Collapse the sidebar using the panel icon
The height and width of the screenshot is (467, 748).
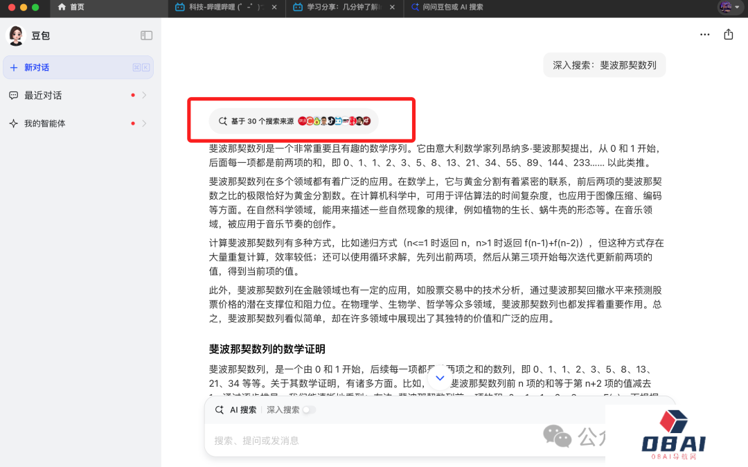(146, 35)
